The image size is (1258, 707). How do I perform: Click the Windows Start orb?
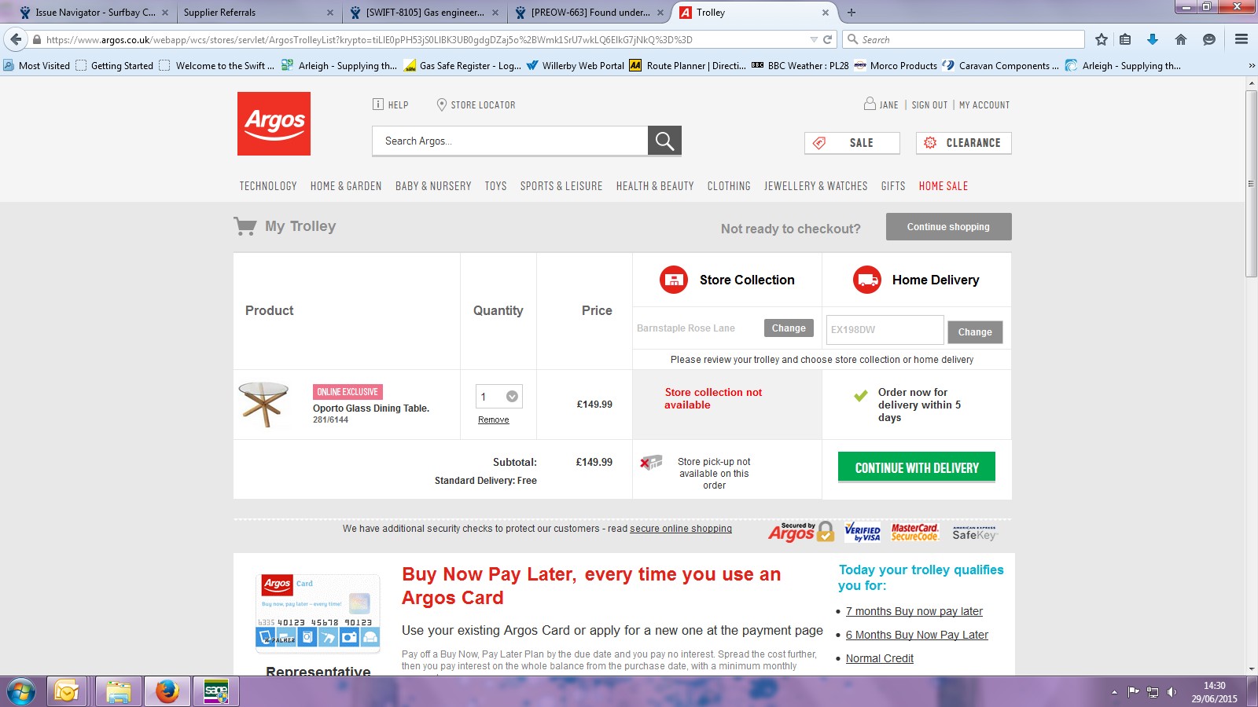pos(20,692)
